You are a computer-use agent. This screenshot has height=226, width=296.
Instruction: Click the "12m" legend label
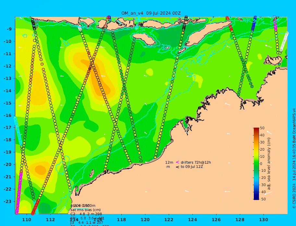coord(169,163)
